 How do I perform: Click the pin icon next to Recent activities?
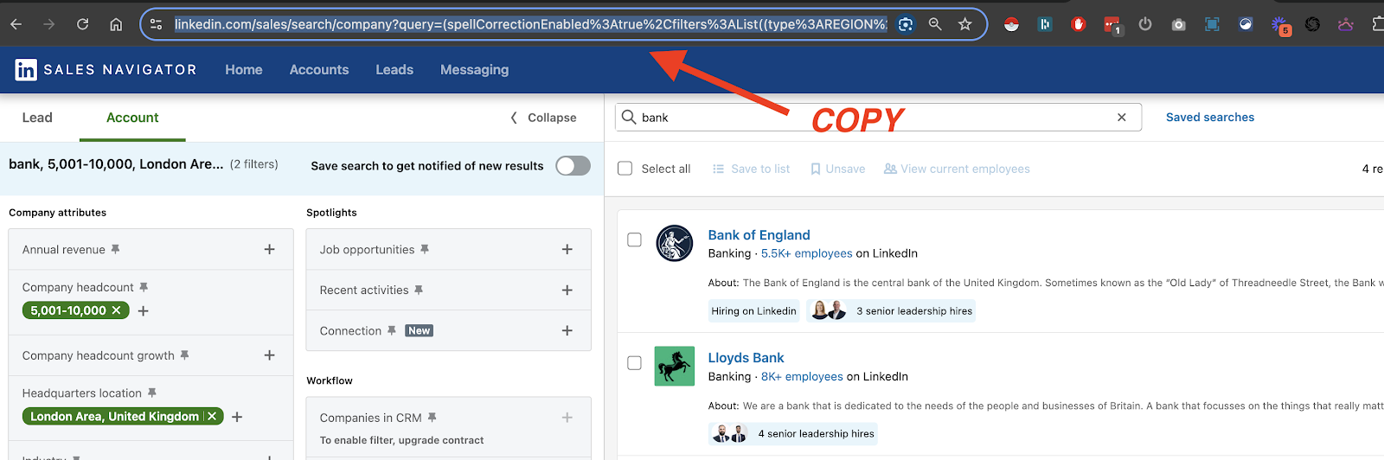419,290
